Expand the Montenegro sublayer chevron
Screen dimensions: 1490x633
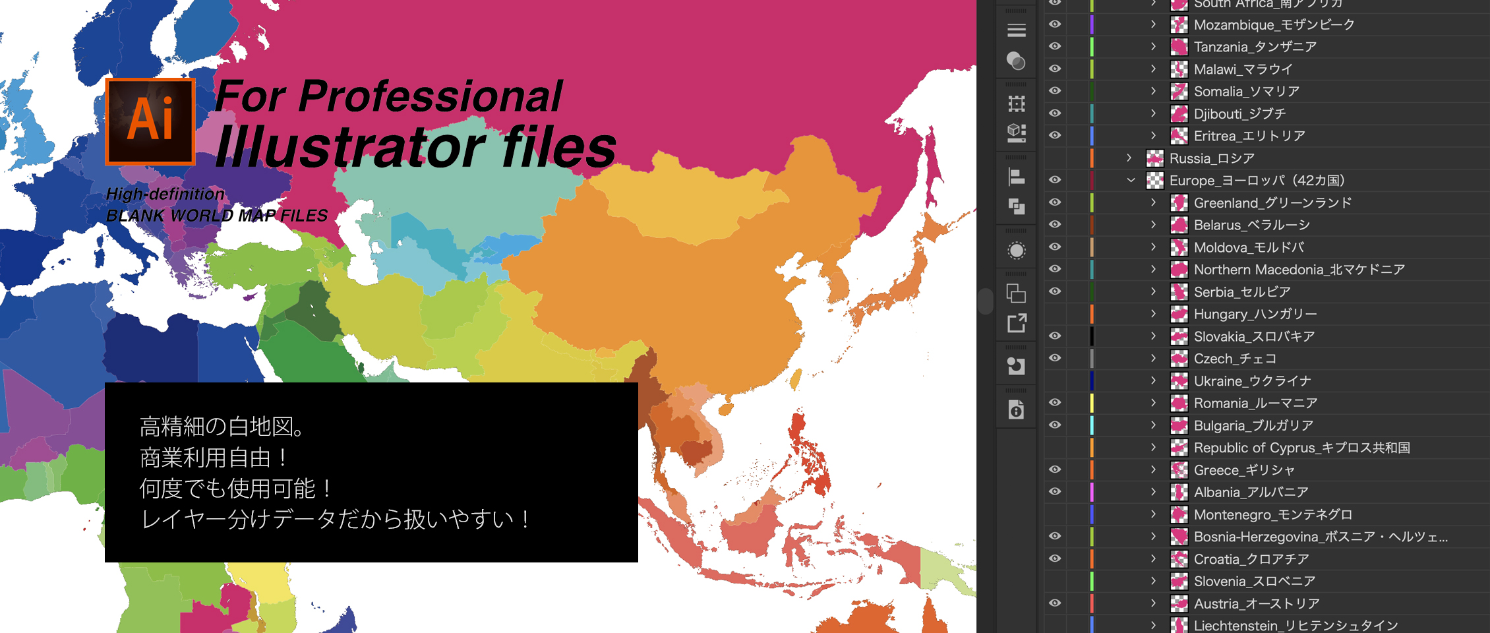pos(1153,514)
